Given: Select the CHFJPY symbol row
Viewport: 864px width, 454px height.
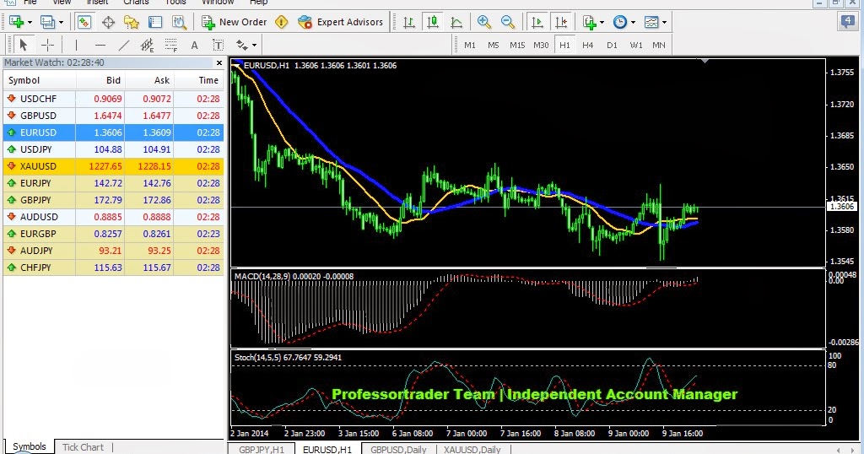Looking at the screenshot, I should pyautogui.click(x=114, y=268).
